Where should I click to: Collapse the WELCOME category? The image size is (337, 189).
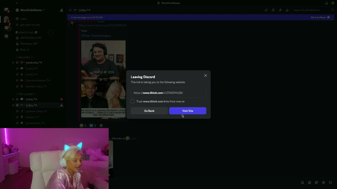pos(25,57)
